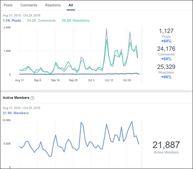Switch to the Posts tab
The height and width of the screenshot is (169, 193).
coord(8,5)
